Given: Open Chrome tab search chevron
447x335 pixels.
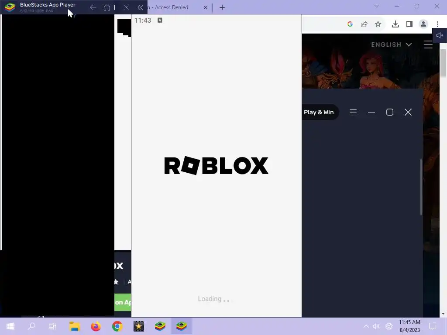Looking at the screenshot, I should pyautogui.click(x=377, y=6).
